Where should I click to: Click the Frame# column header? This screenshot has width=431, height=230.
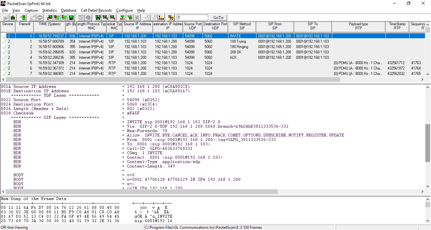point(25,26)
